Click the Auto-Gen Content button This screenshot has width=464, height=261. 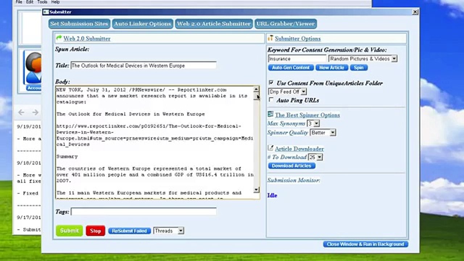[291, 68]
